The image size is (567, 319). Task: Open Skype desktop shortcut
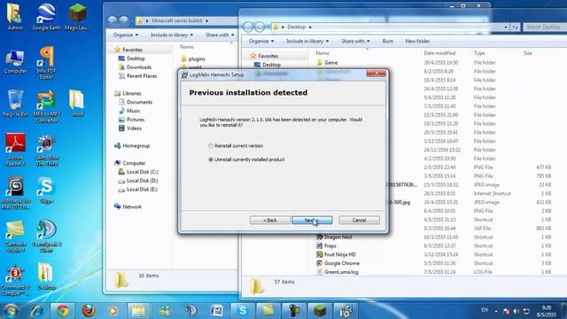[46, 191]
